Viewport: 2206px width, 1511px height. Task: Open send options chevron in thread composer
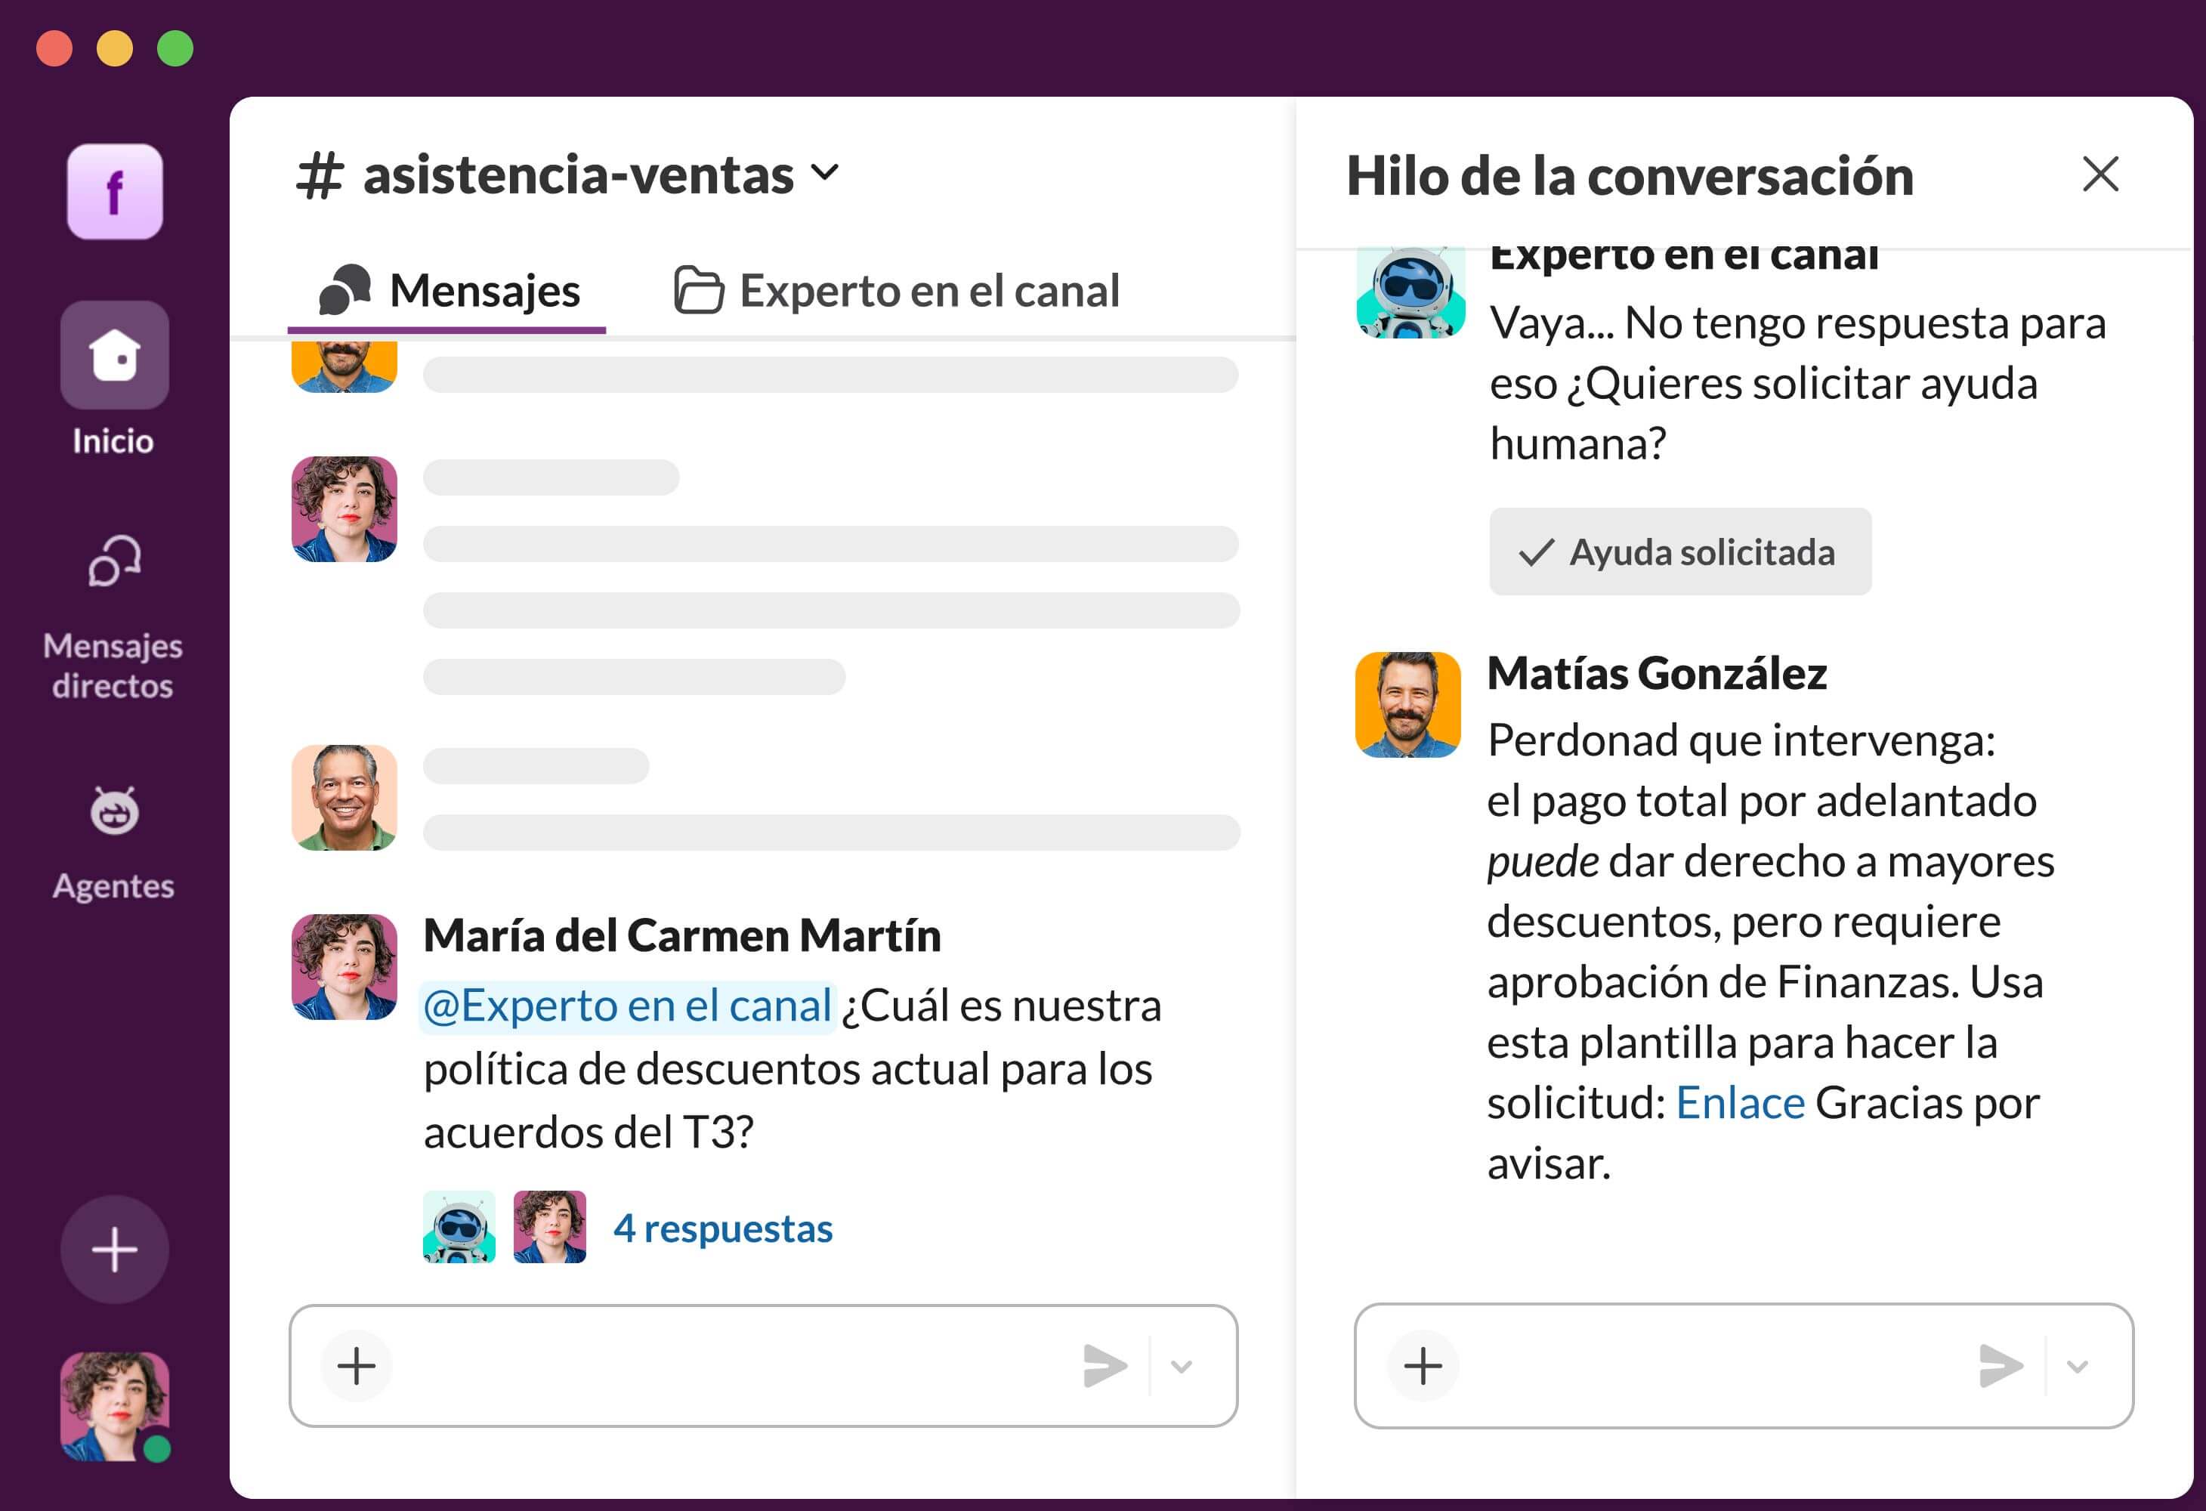pyautogui.click(x=2077, y=1366)
